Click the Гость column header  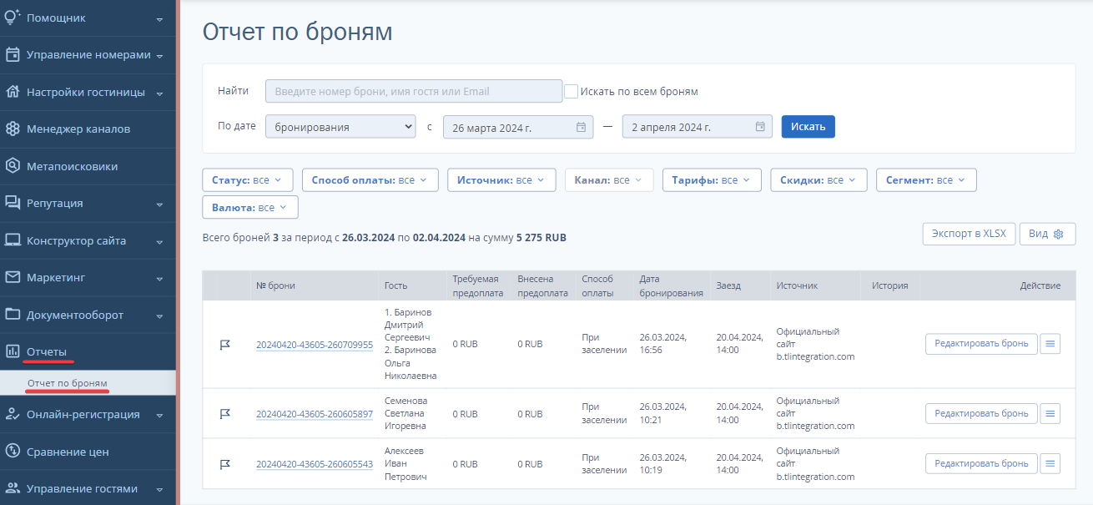coord(395,285)
